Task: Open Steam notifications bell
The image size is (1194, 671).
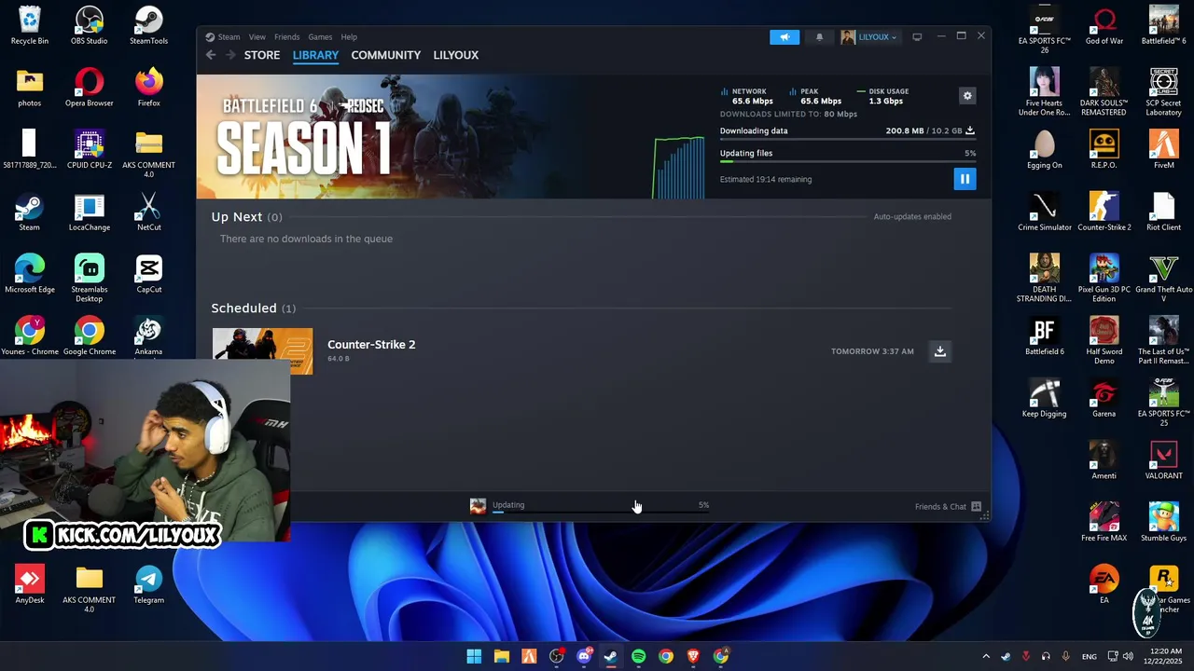Action: click(x=820, y=37)
